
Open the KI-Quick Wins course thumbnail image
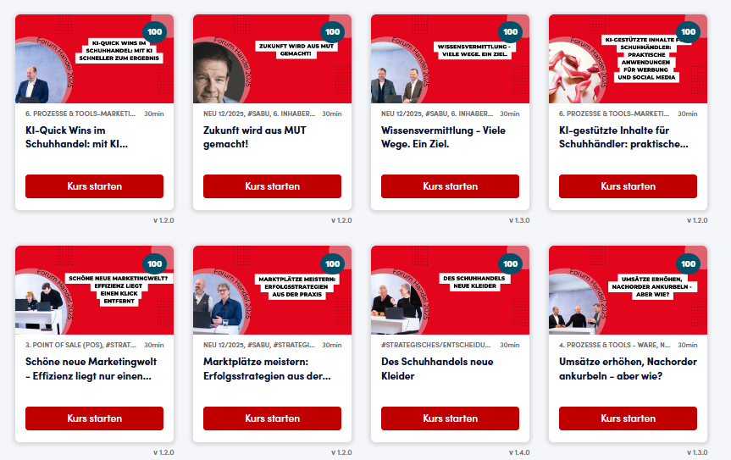click(94, 58)
